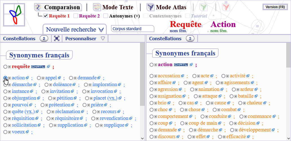
Task: Click the red atlas icon in header
Action: [226, 7]
